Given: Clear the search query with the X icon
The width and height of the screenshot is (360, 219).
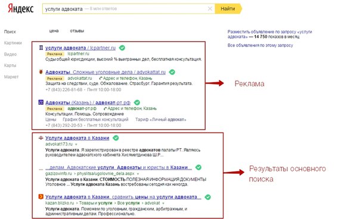Looking at the screenshot, I should [210, 9].
